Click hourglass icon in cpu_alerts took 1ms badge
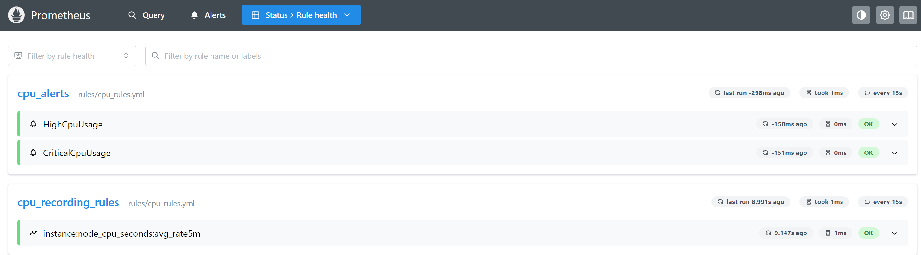Image resolution: width=921 pixels, height=255 pixels. (x=808, y=93)
